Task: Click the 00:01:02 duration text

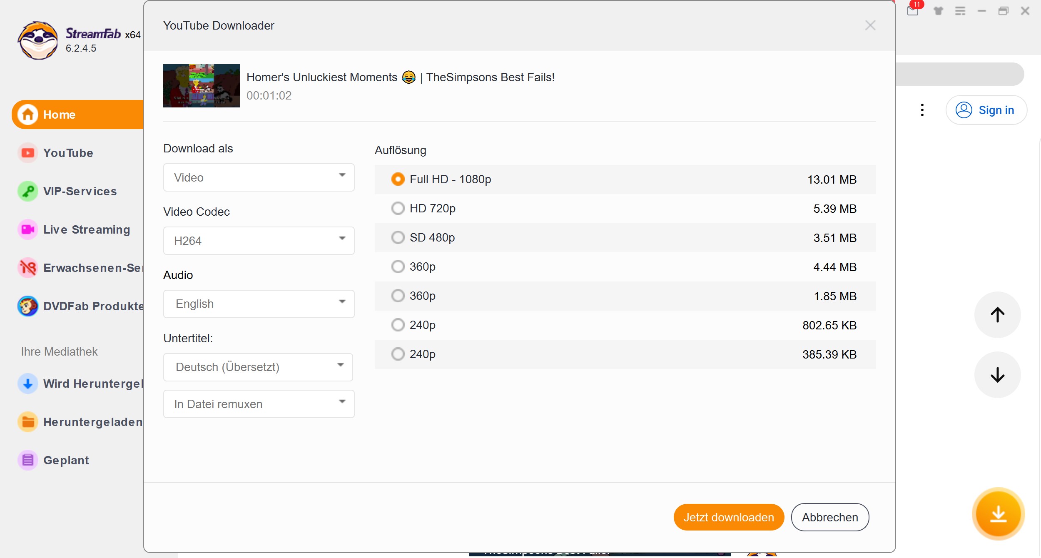Action: pos(269,95)
